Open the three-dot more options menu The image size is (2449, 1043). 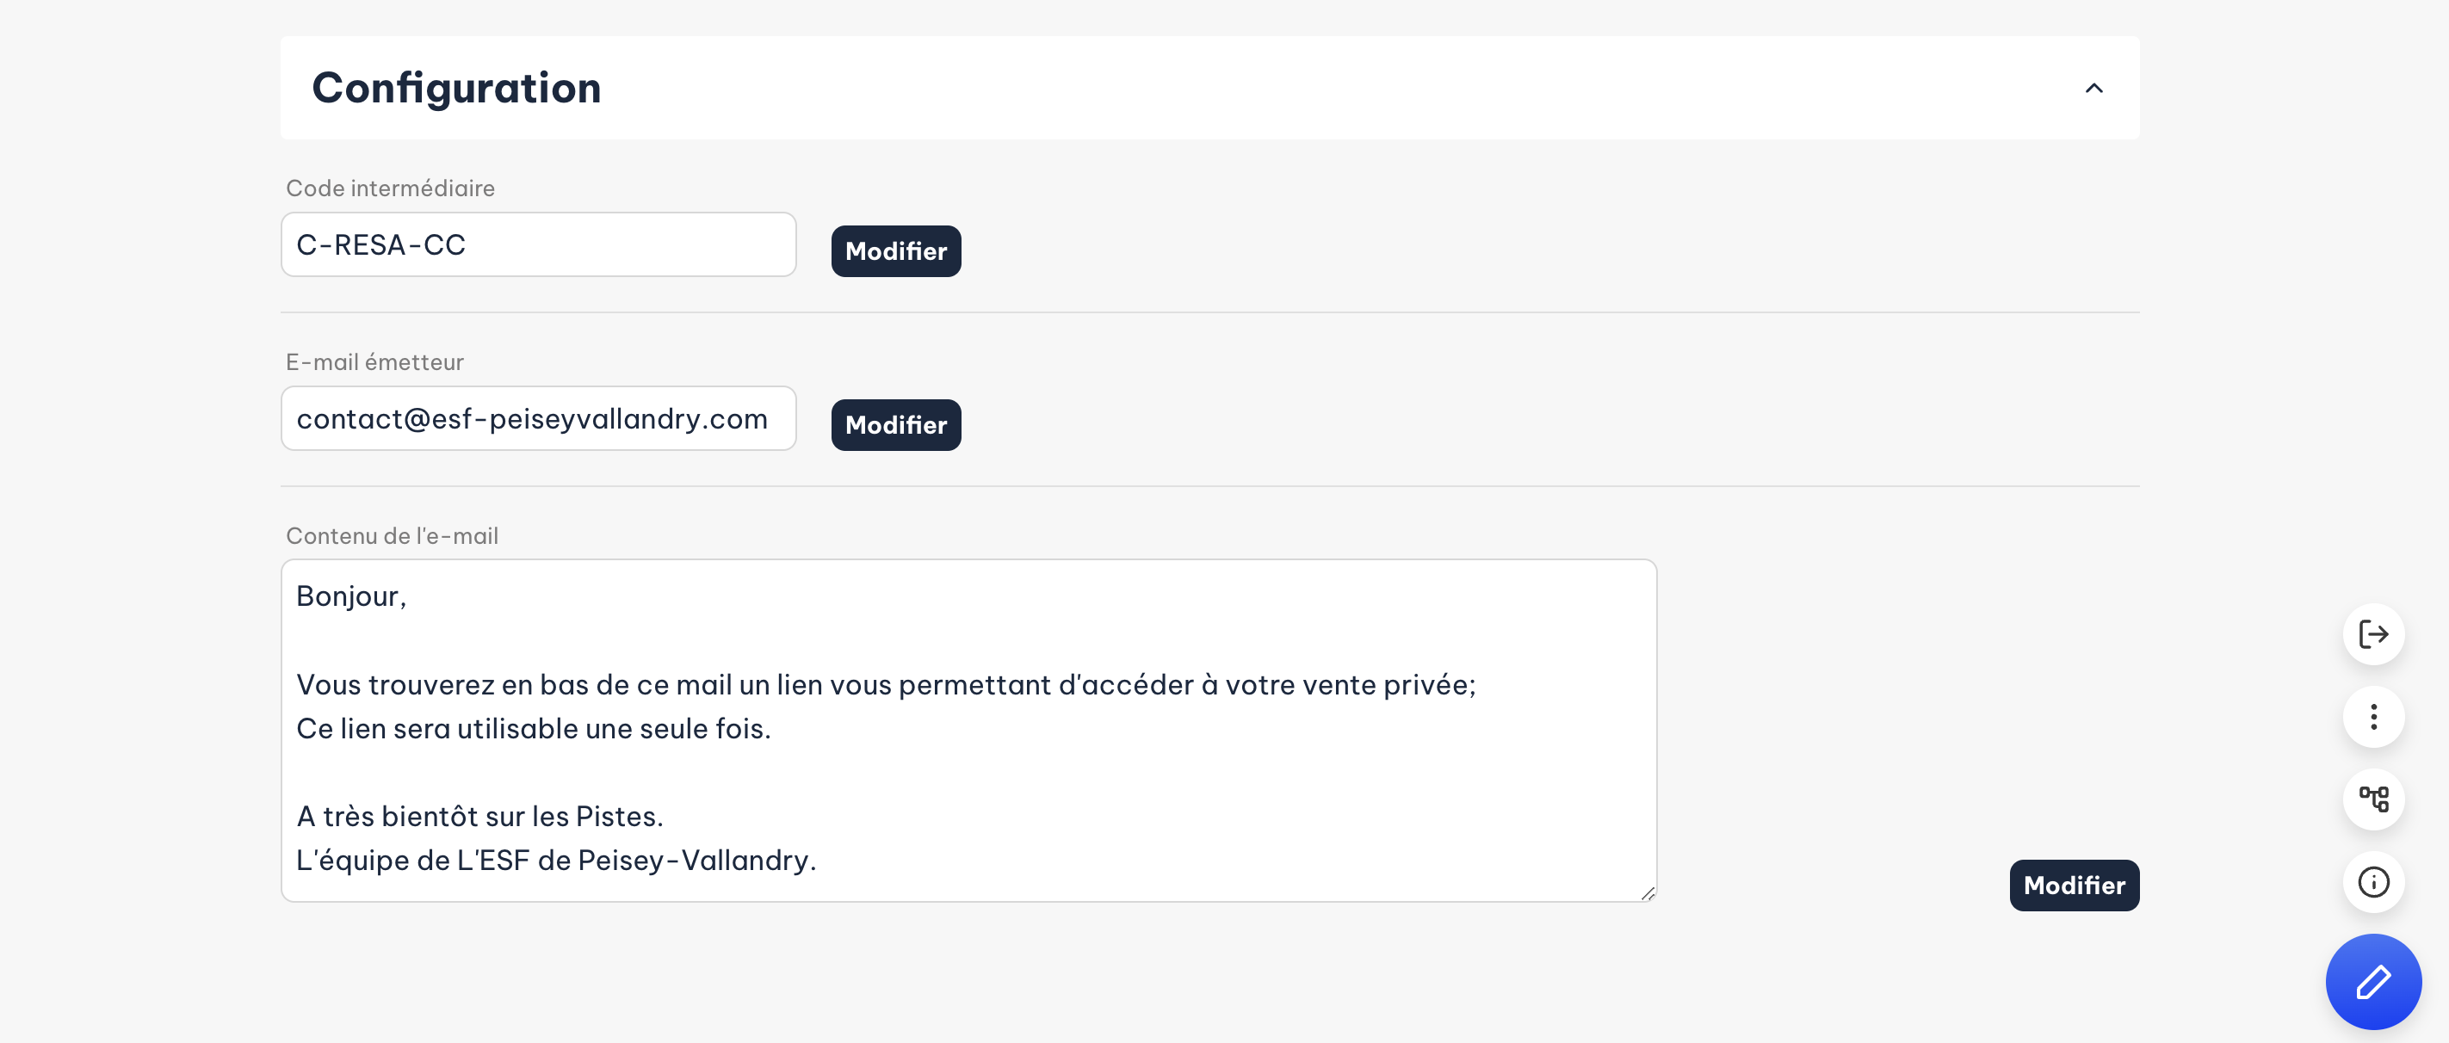click(2373, 717)
